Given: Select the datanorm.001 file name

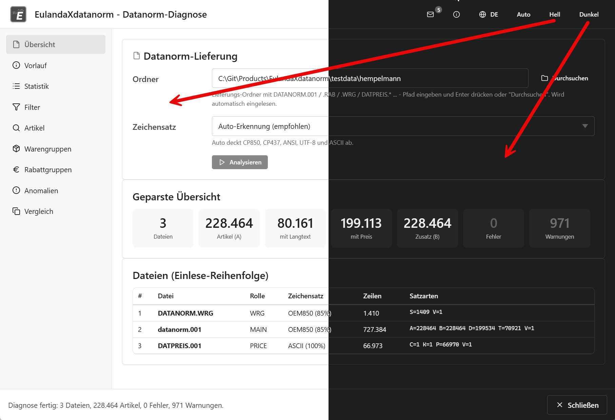Looking at the screenshot, I should point(179,329).
